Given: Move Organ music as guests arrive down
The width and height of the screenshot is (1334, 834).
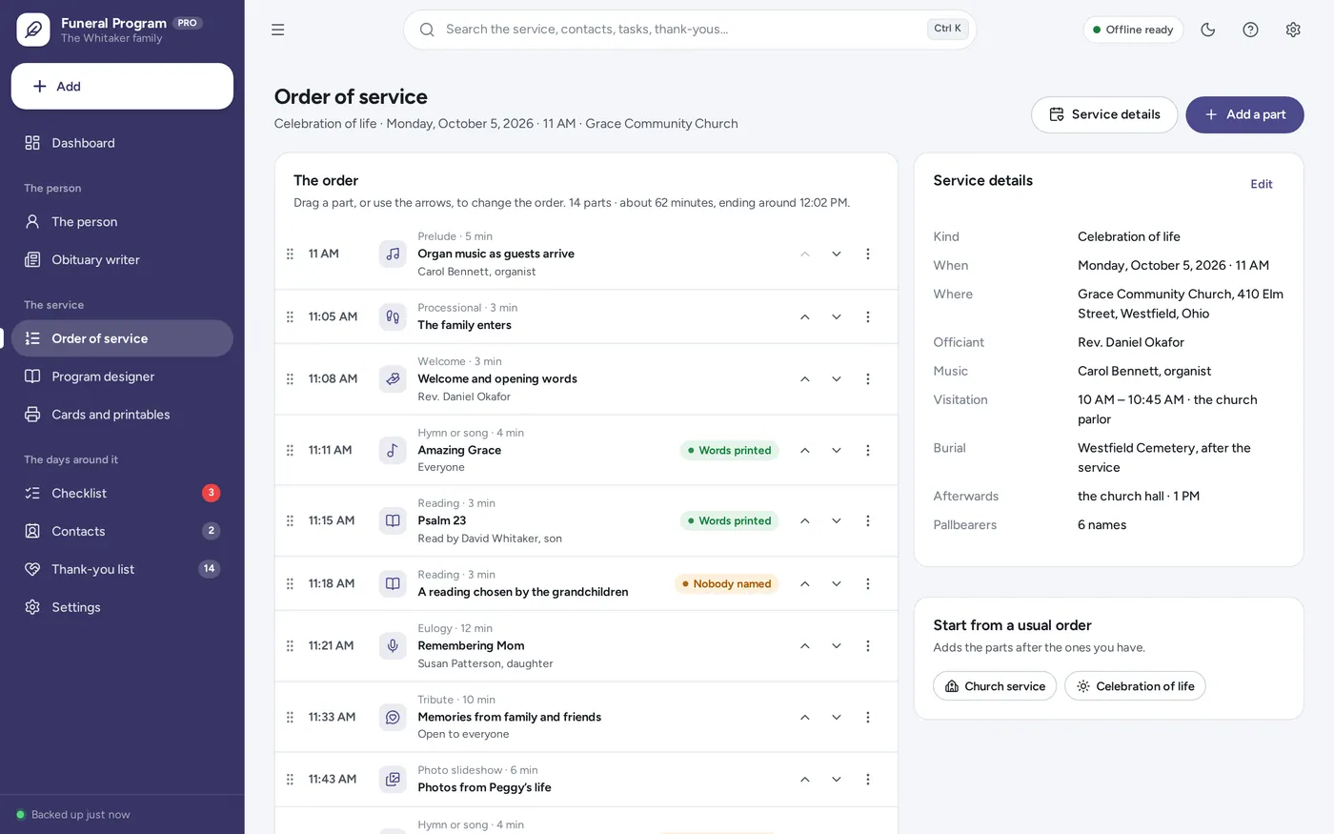Looking at the screenshot, I should click(x=836, y=254).
